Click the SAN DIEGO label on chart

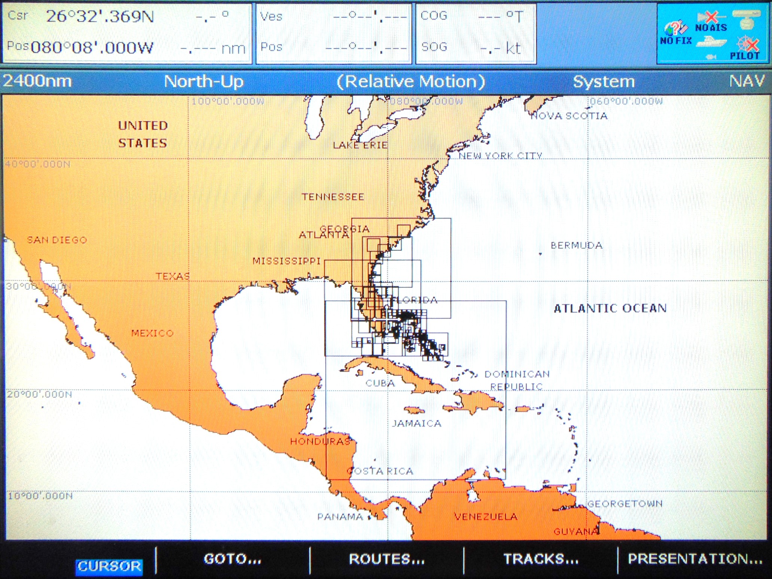(57, 240)
